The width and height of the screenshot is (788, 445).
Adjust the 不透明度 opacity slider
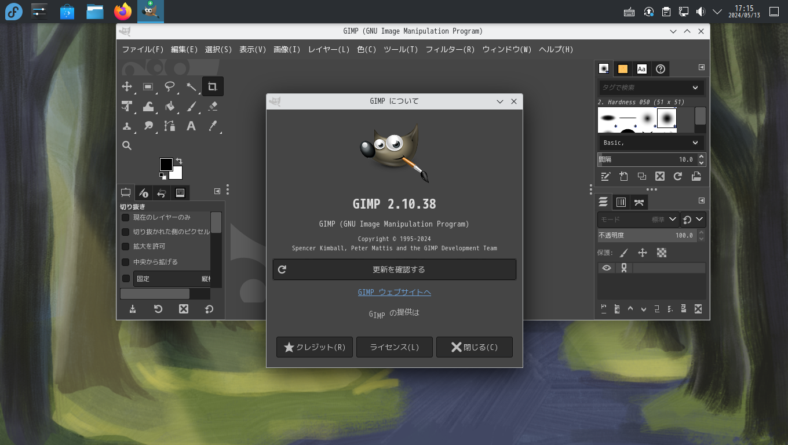point(647,235)
